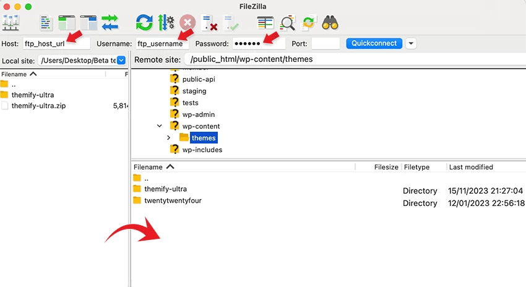The height and width of the screenshot is (287, 526).
Task: Search files with binoculars icon
Action: [x=330, y=23]
